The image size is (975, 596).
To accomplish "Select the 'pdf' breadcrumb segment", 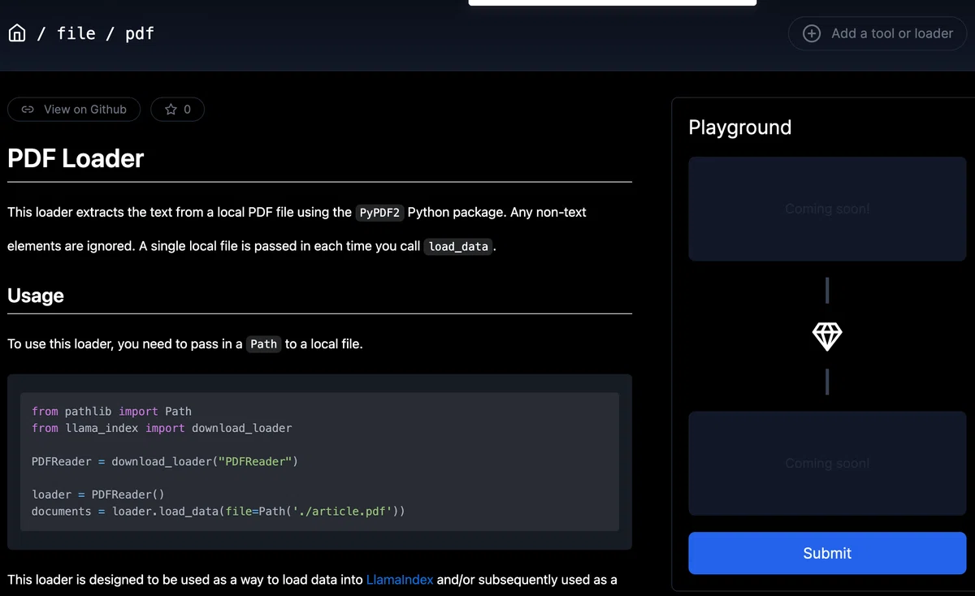I will pyautogui.click(x=140, y=33).
